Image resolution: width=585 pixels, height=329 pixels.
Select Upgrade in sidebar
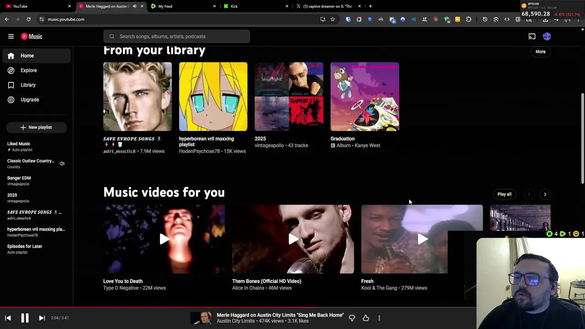(37, 100)
